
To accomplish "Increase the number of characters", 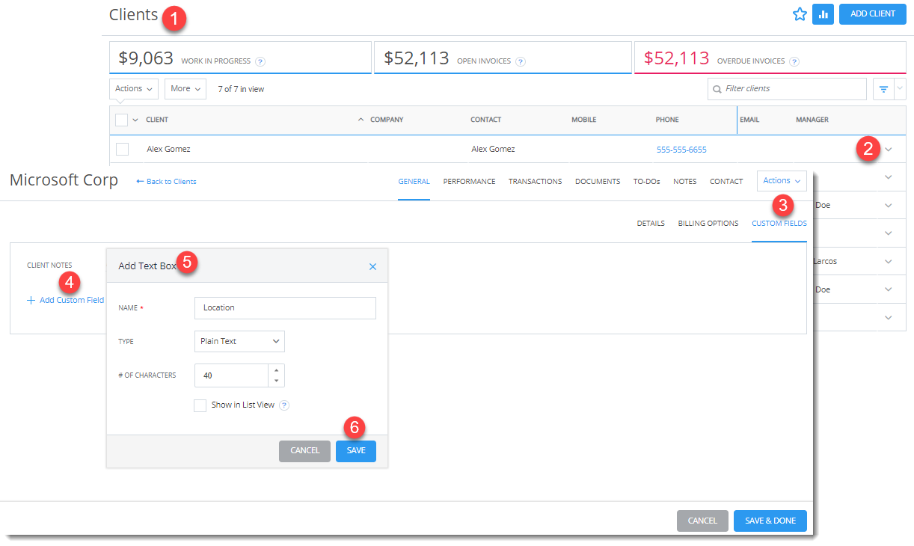I will pyautogui.click(x=277, y=370).
